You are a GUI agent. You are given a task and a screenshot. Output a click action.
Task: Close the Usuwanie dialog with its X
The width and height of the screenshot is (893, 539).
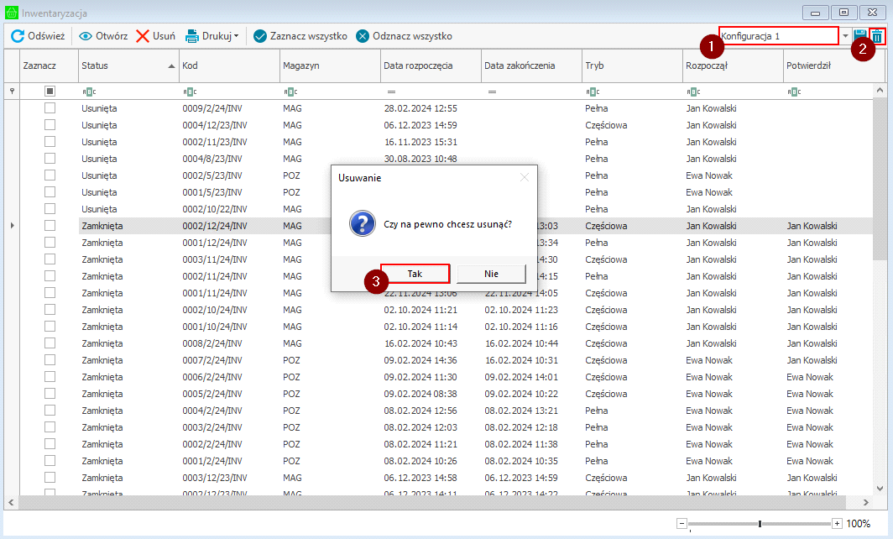525,178
